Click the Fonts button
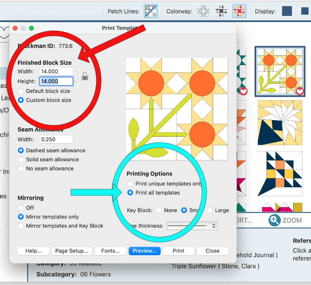Image resolution: width=311 pixels, height=285 pixels. click(111, 251)
